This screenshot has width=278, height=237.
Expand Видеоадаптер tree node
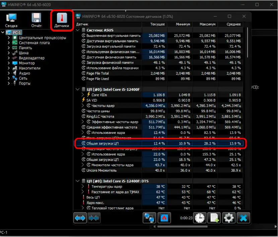(x=8, y=58)
